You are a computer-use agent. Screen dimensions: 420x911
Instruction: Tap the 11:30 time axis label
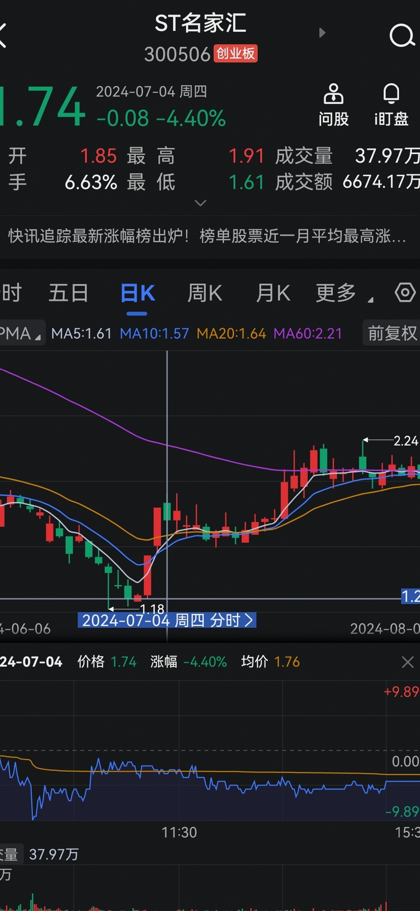point(179,832)
